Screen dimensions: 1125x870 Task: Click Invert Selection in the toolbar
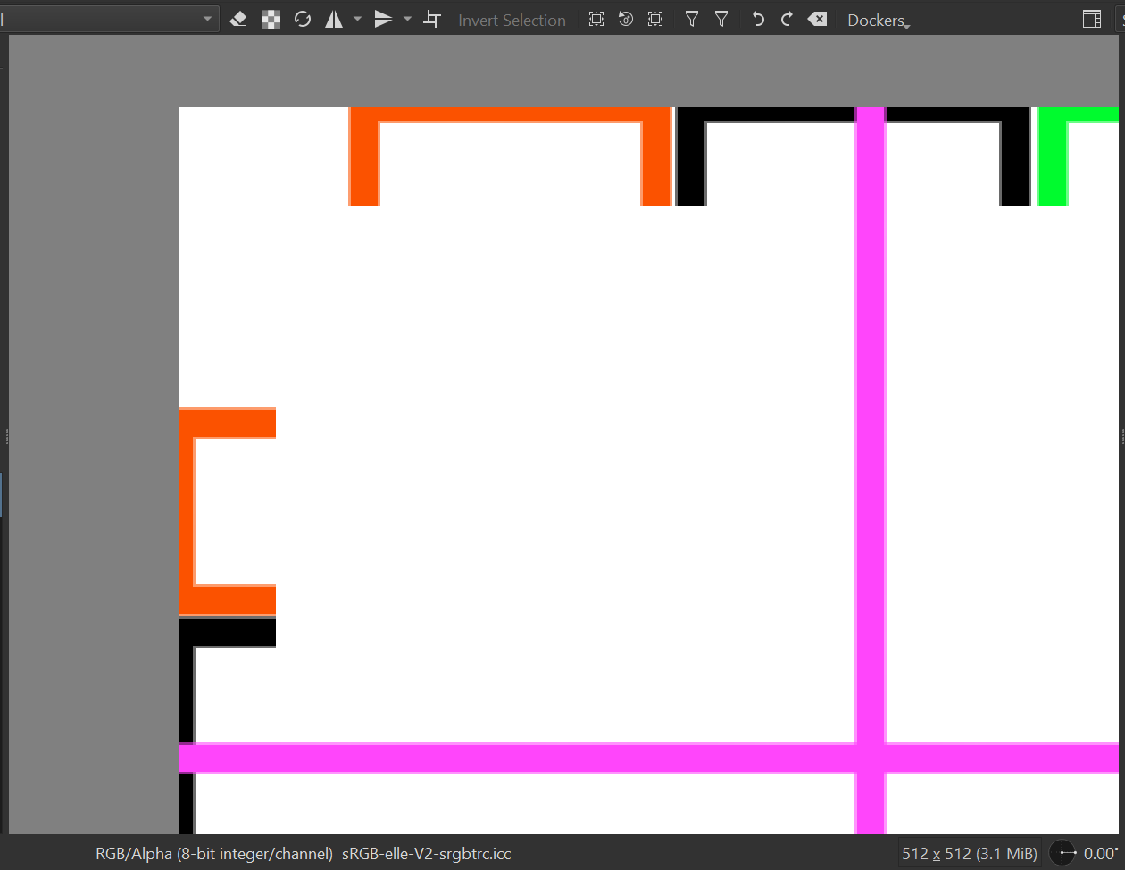click(x=512, y=20)
